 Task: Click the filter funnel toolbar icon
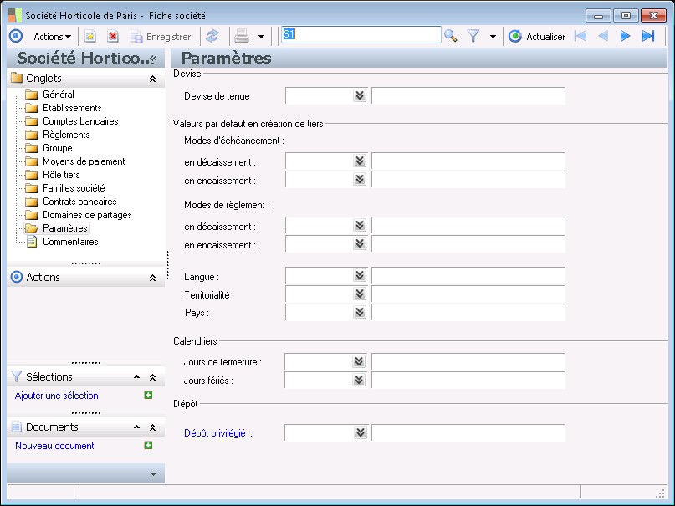473,36
